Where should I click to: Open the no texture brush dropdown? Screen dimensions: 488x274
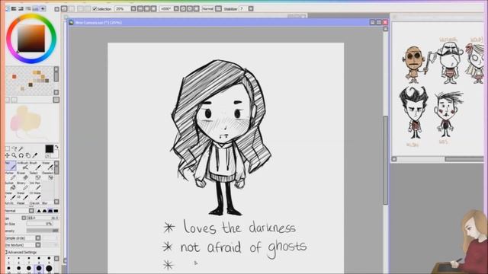point(38,245)
